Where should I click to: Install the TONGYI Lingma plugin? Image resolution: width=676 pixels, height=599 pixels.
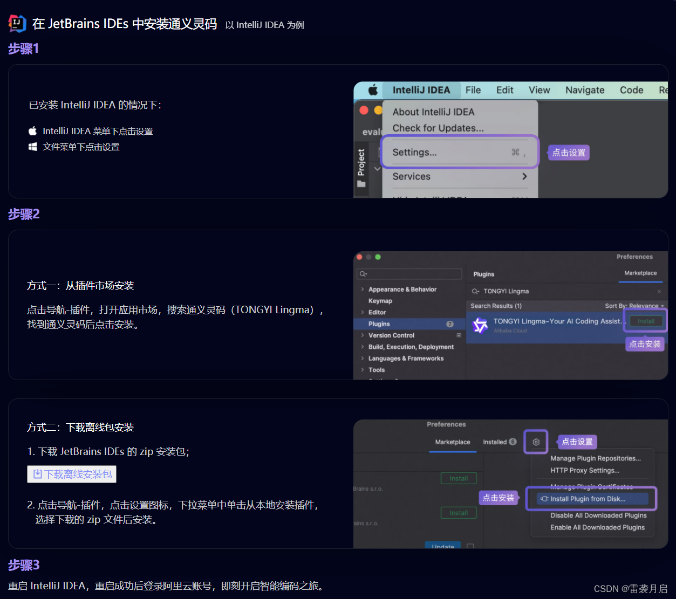(646, 321)
